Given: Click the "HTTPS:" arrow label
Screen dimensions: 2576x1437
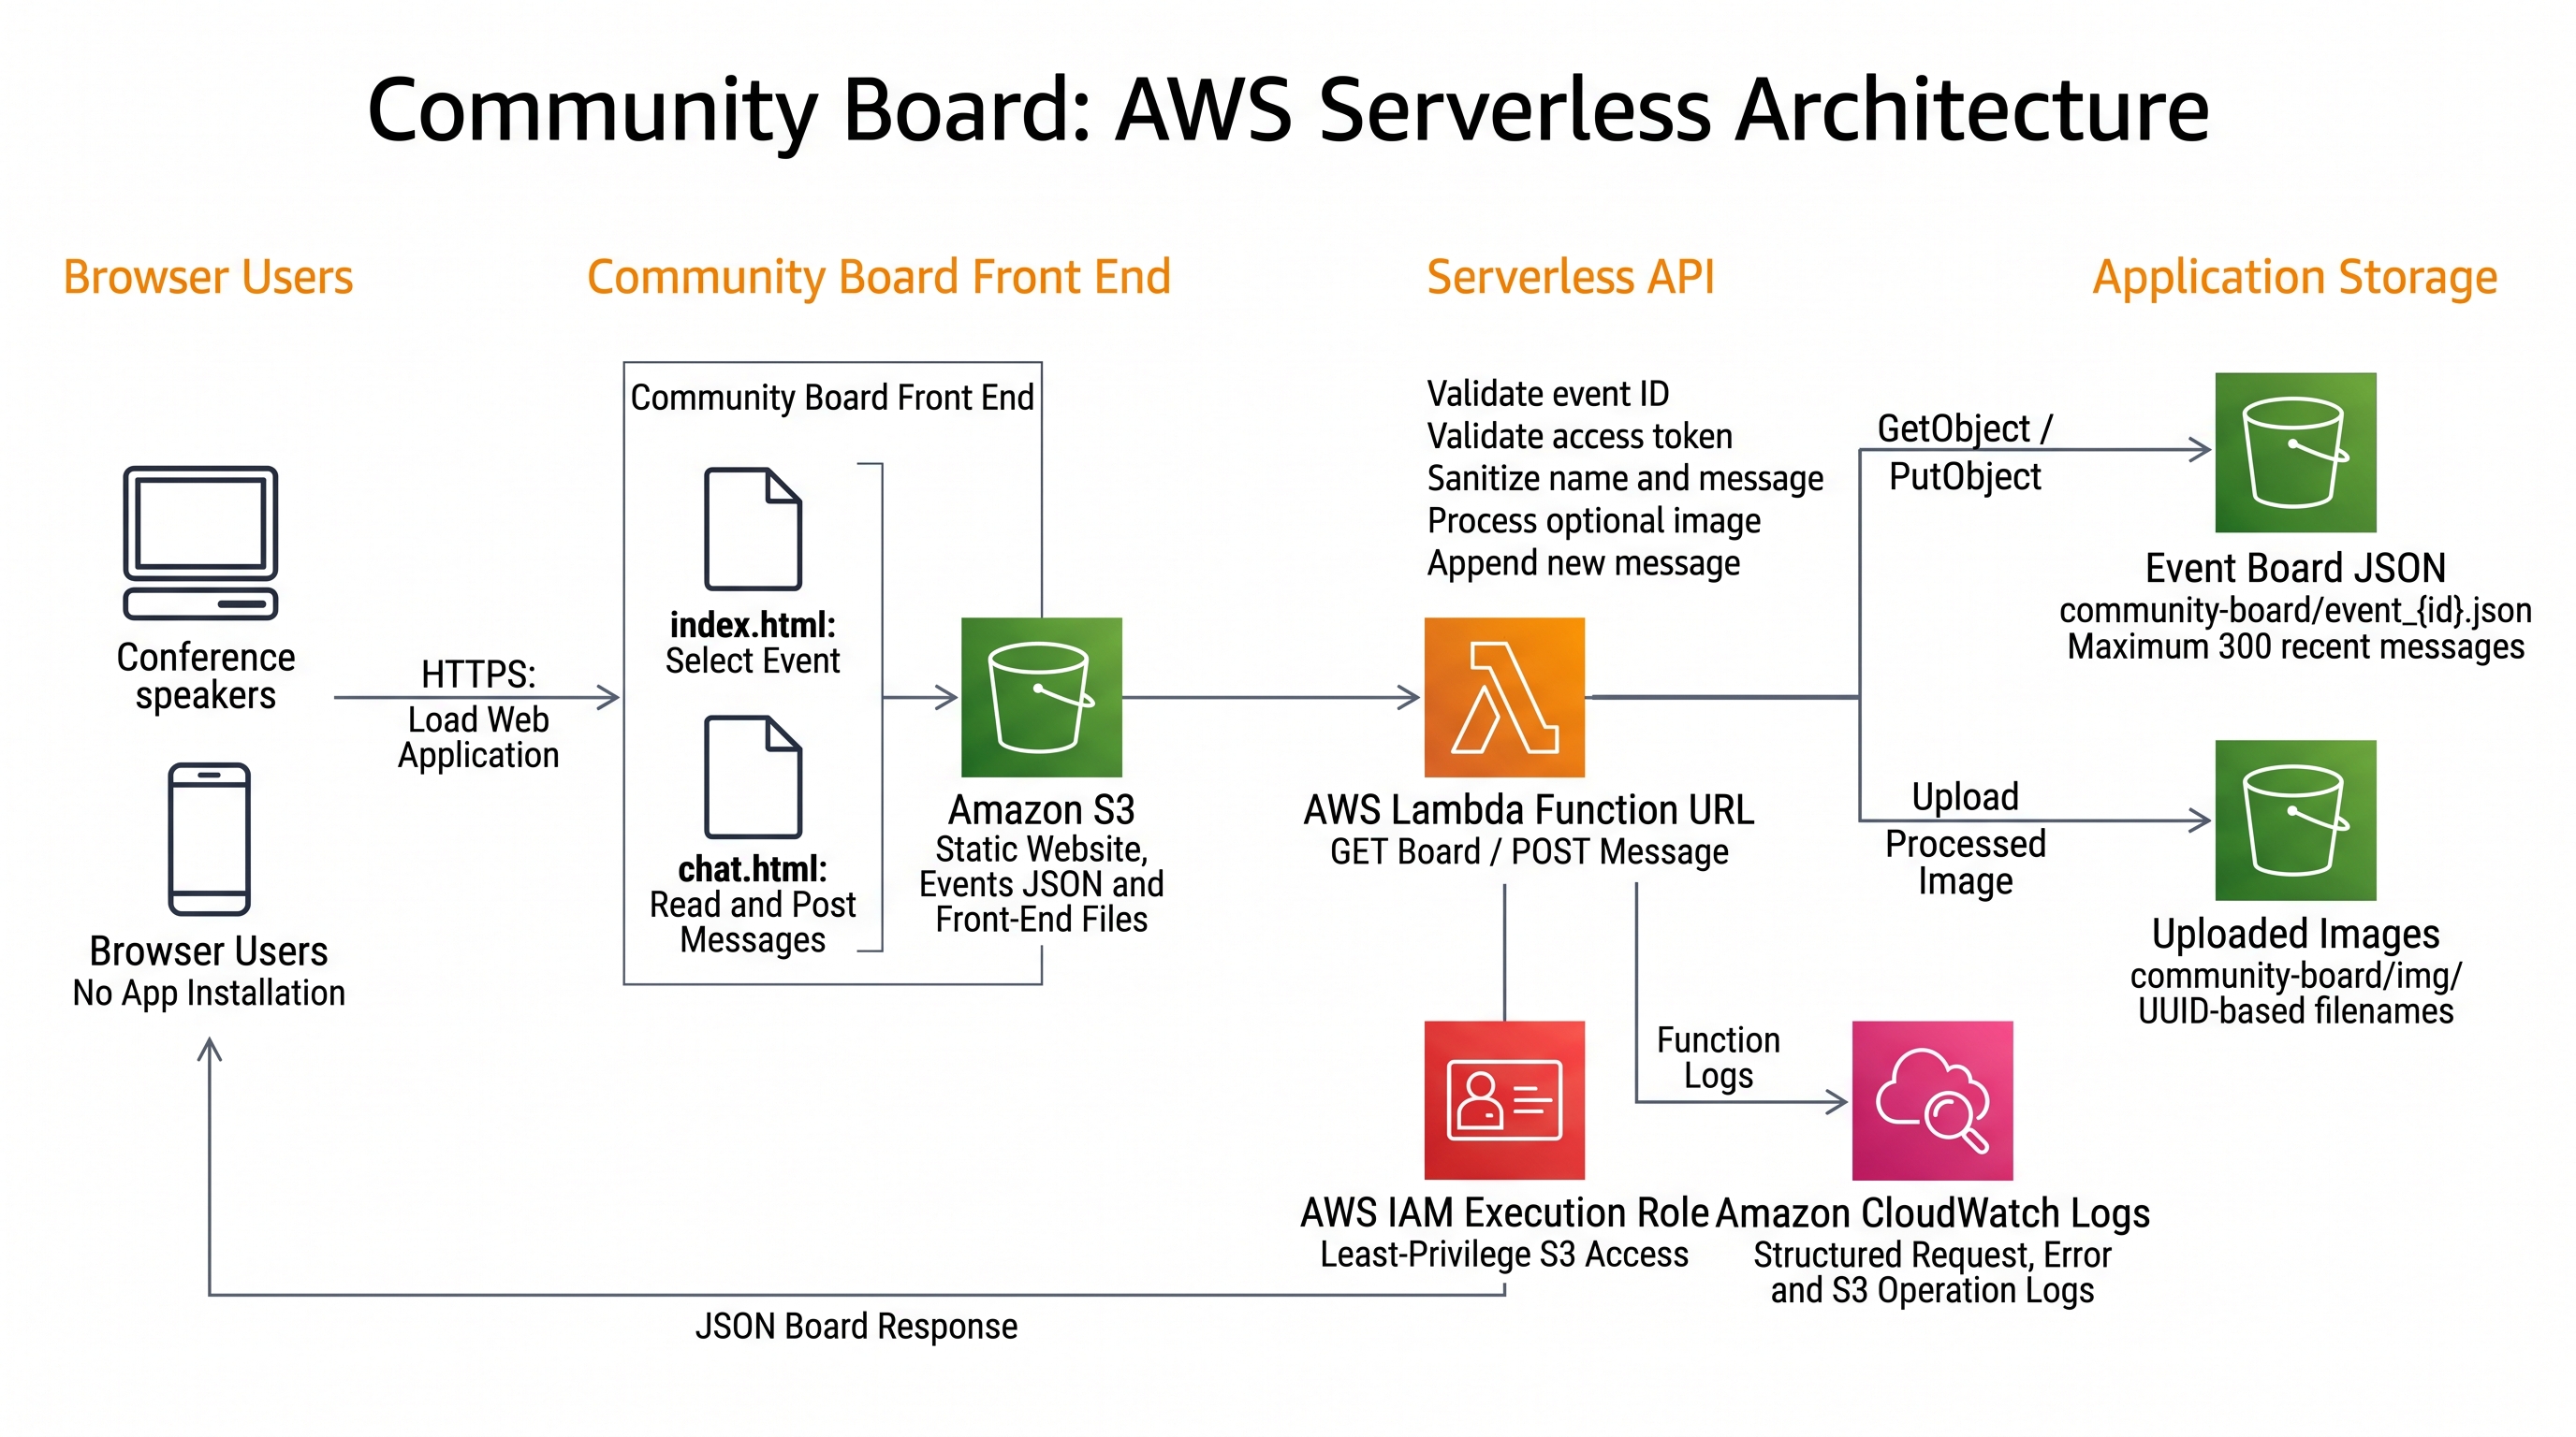Looking at the screenshot, I should pos(478,674).
